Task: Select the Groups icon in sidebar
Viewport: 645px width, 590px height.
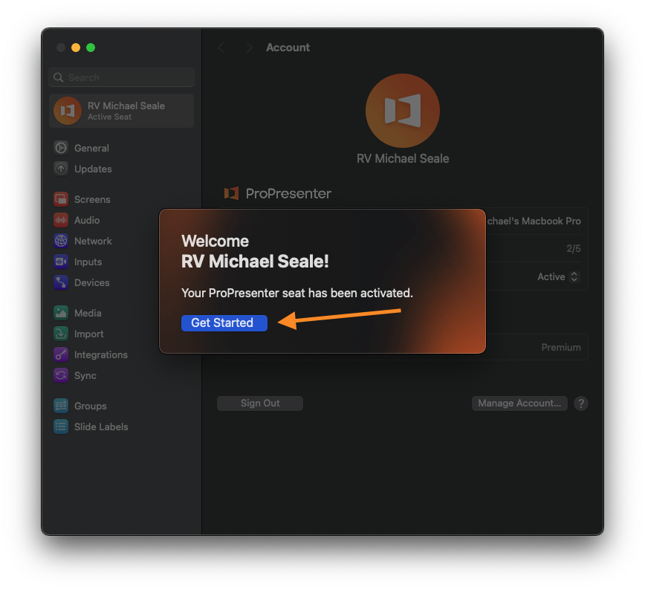Action: pyautogui.click(x=61, y=406)
